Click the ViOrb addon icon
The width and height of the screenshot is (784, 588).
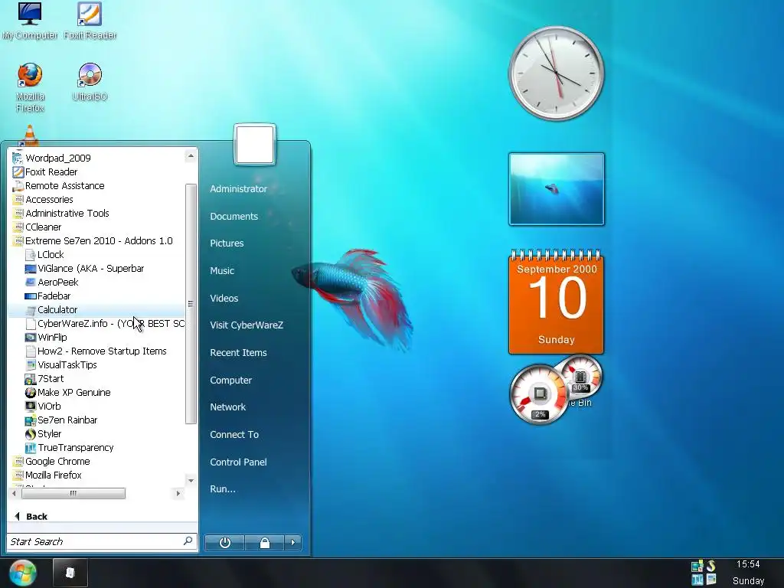tap(31, 407)
